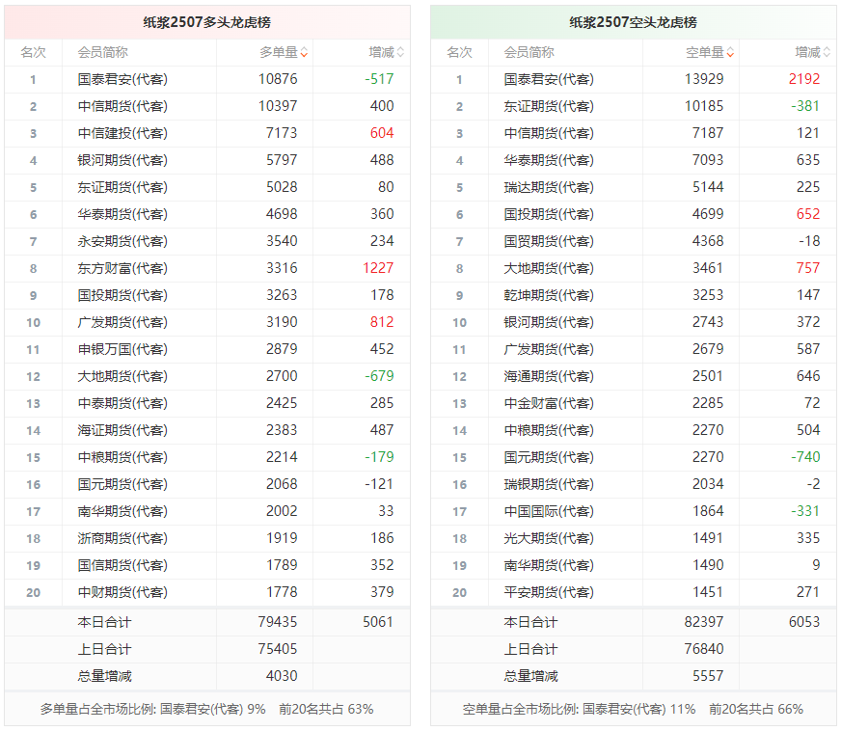Select 中信建投(代客) row
This screenshot has height=731, width=841.
tap(207, 133)
